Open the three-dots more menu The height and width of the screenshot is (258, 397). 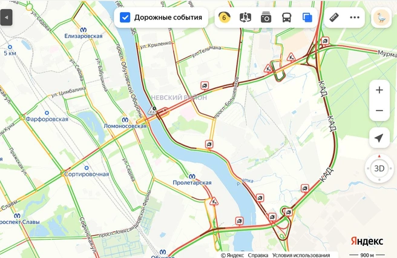pyautogui.click(x=355, y=17)
